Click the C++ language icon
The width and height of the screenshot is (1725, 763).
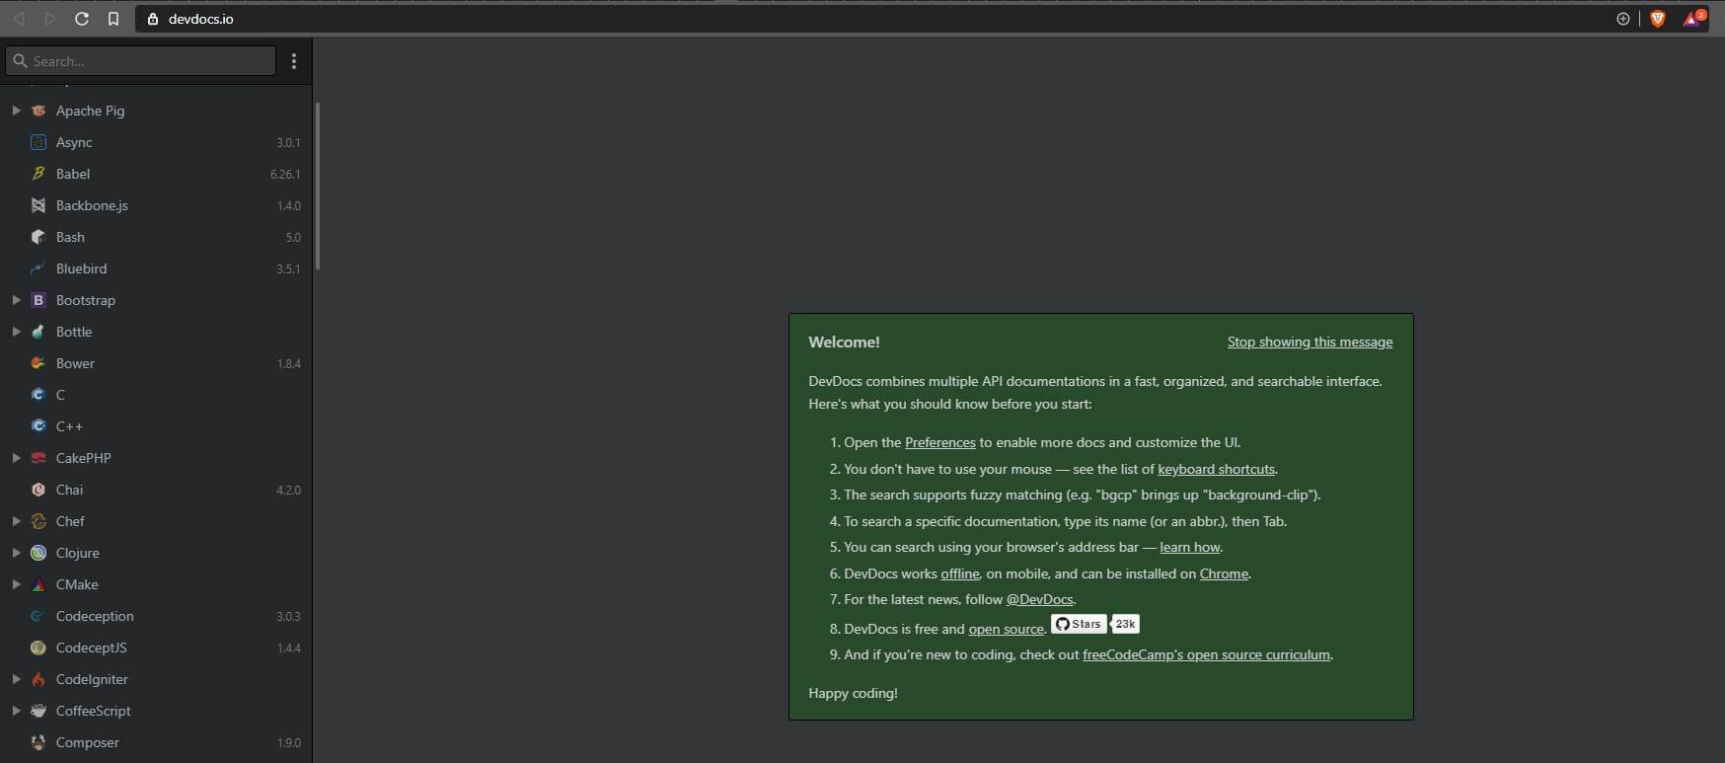click(x=38, y=426)
